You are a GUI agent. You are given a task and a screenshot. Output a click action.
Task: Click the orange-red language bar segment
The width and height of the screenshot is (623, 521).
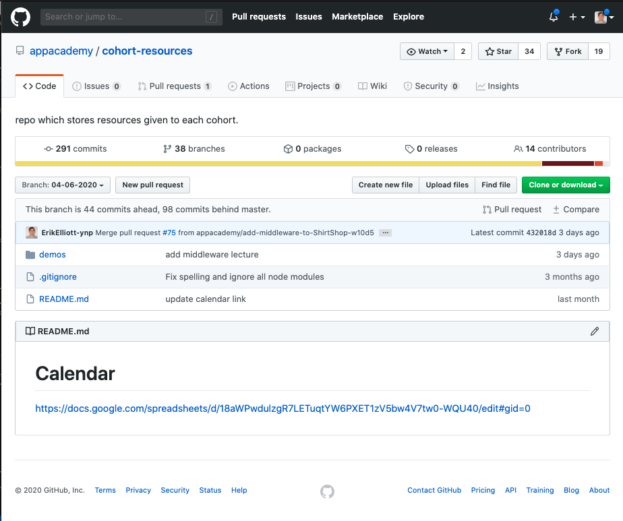pos(599,164)
